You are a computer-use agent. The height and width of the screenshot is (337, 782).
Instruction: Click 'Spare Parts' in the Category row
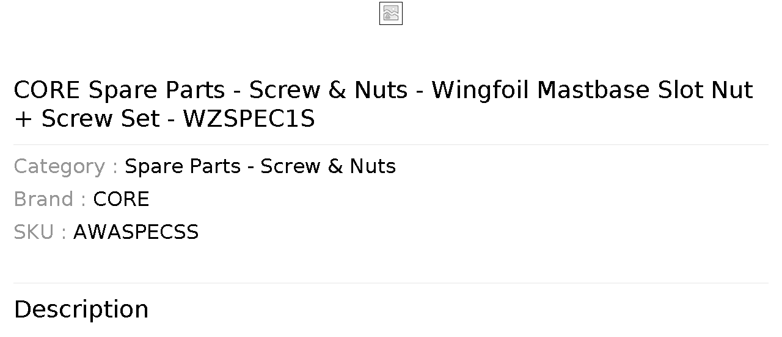(x=183, y=166)
